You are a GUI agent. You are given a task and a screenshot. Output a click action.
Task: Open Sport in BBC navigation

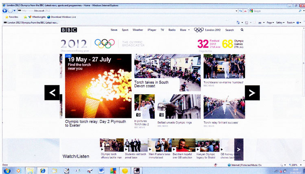point(125,30)
